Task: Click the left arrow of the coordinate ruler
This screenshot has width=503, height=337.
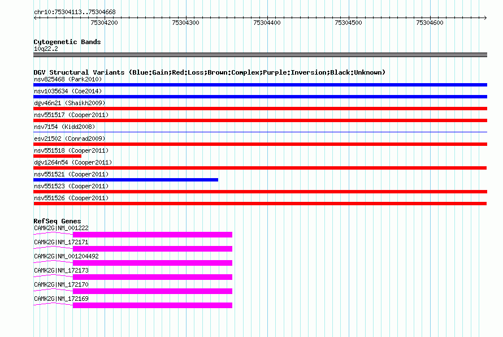Action: tap(35, 18)
